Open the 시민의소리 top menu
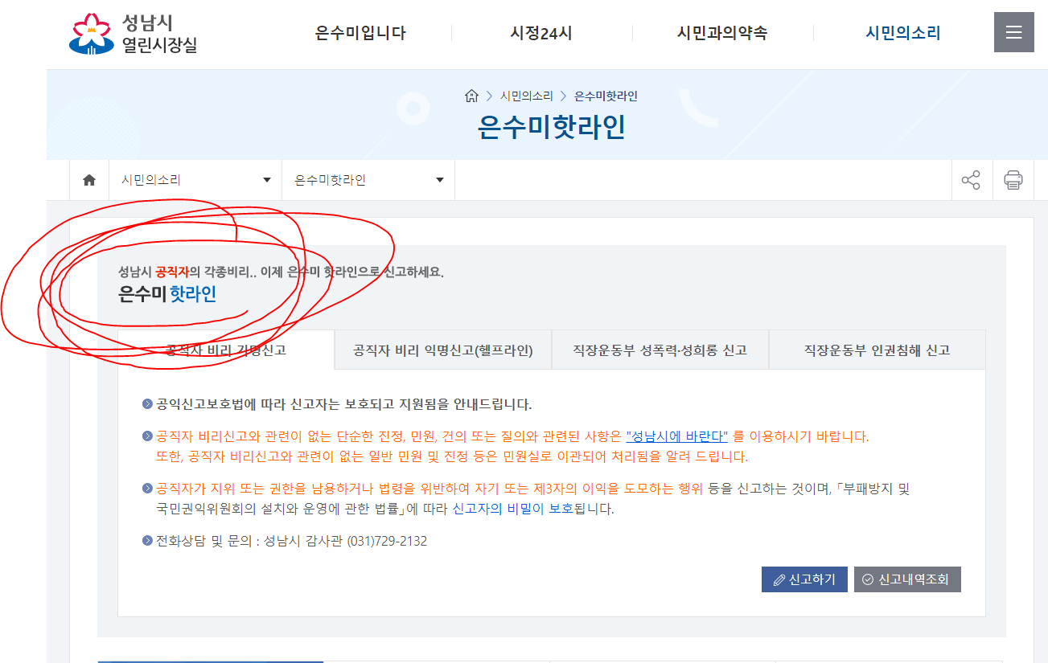This screenshot has width=1048, height=663. (x=903, y=33)
